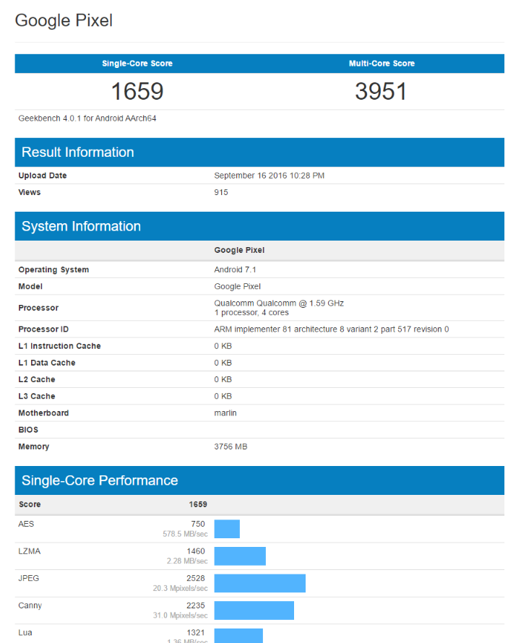
Task: Click the AES benchmark label
Action: pyautogui.click(x=26, y=524)
